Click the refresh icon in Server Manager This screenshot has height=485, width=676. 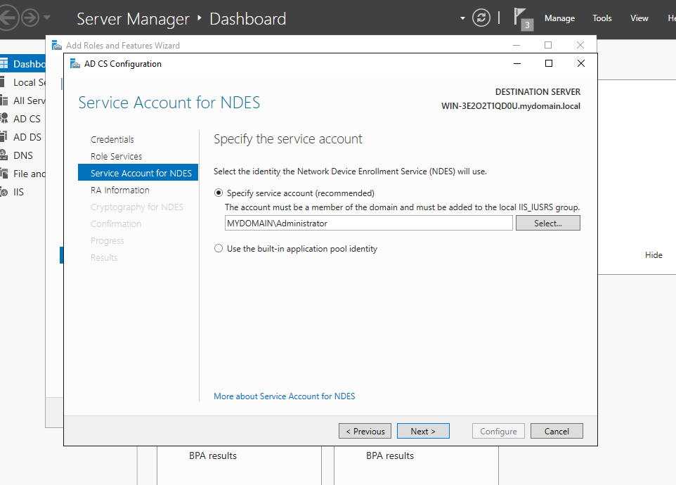tap(481, 18)
